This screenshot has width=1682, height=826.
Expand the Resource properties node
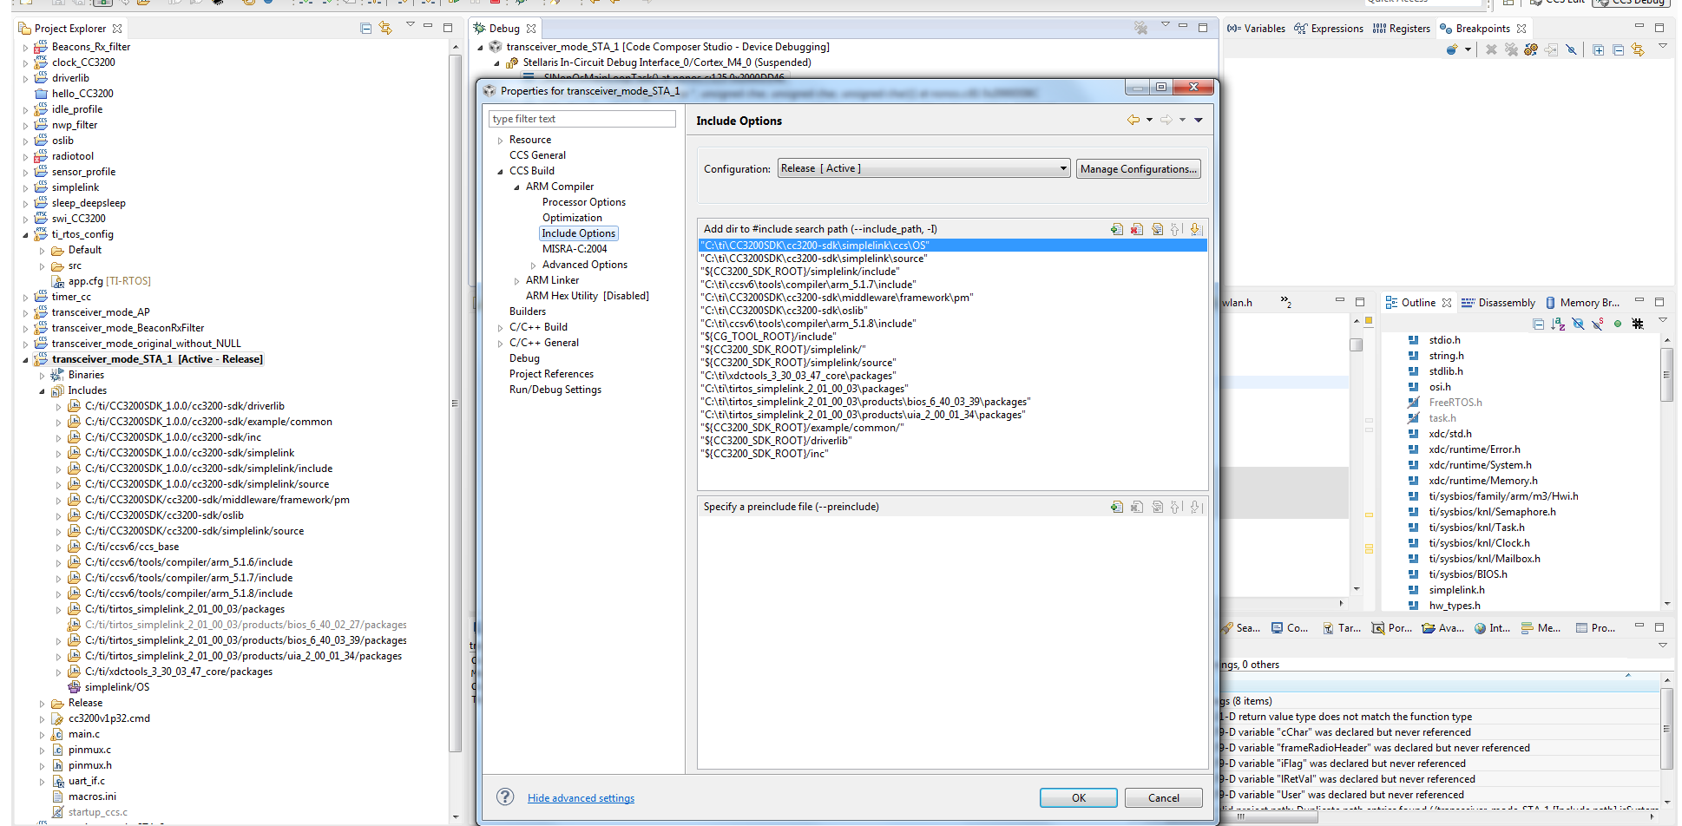(x=500, y=140)
